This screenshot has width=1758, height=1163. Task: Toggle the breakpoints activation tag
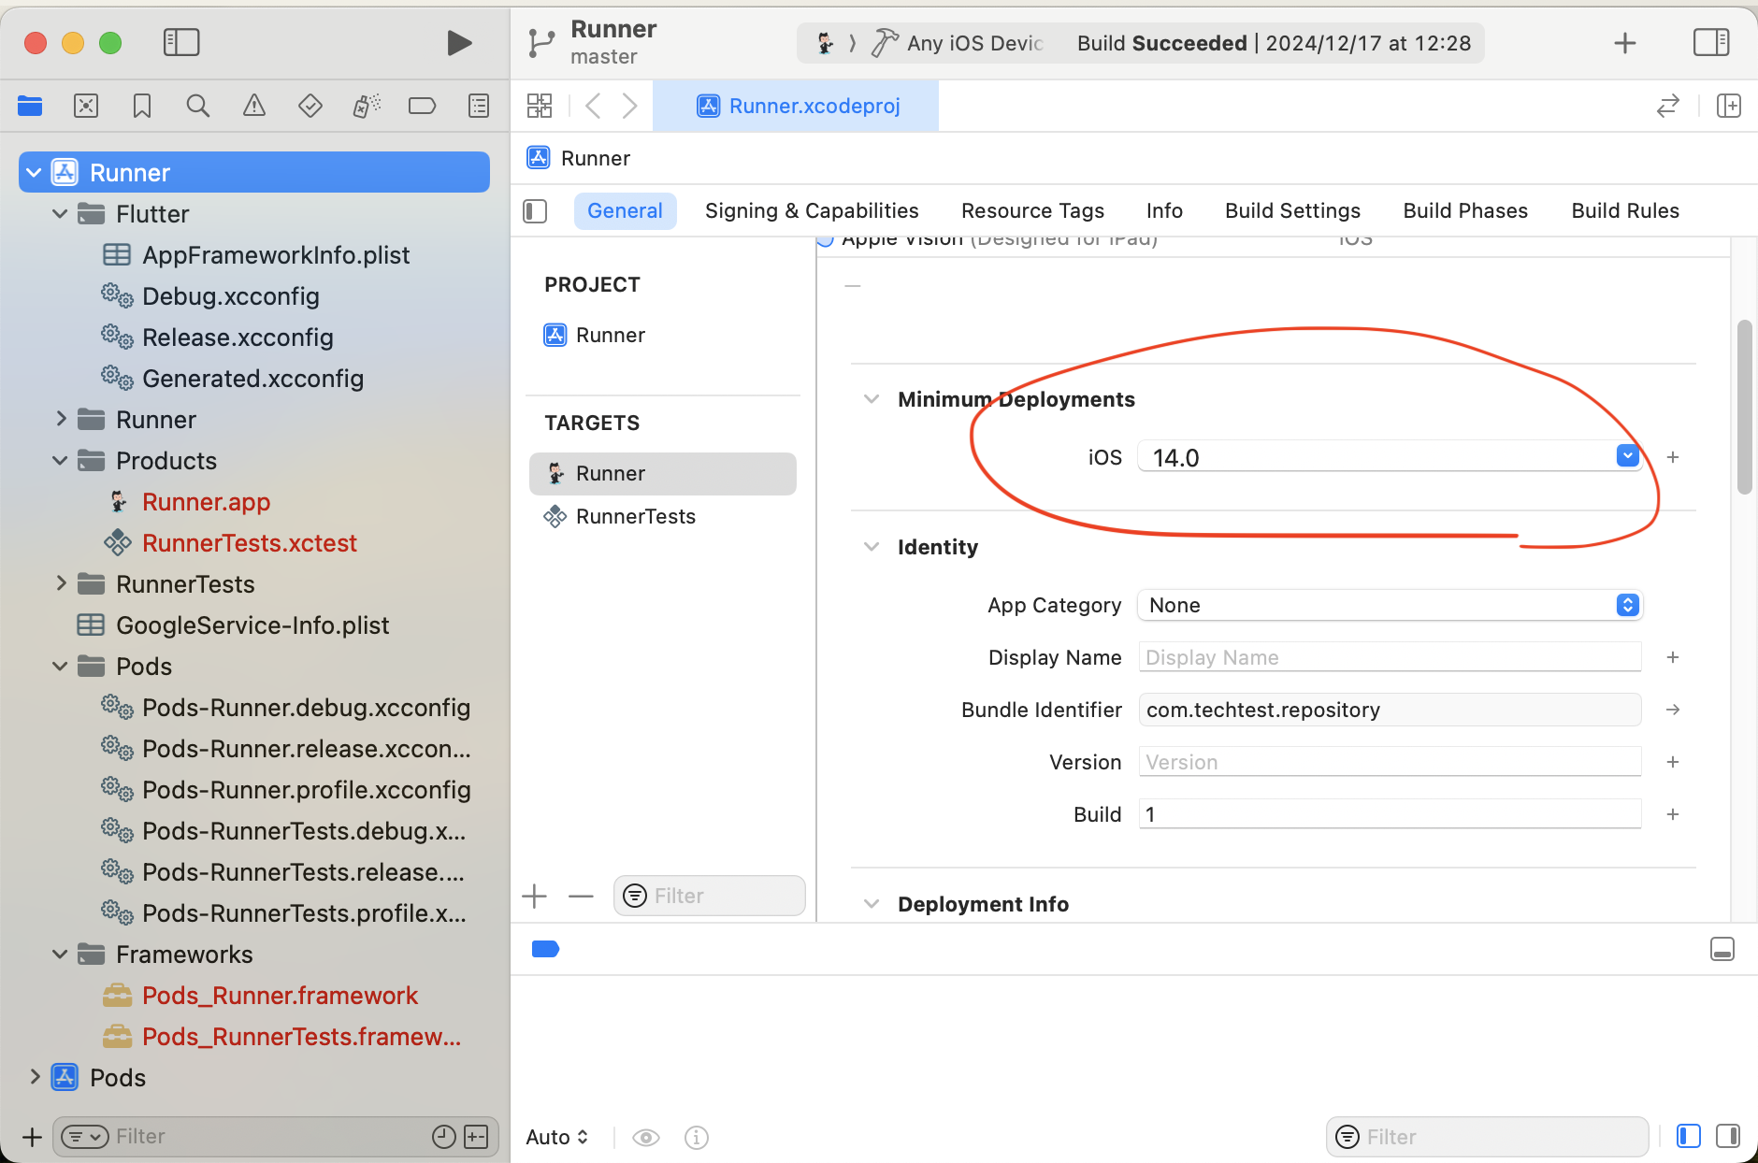click(x=545, y=950)
